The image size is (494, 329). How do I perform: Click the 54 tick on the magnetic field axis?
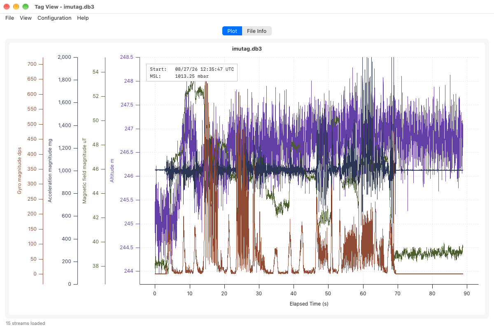pyautogui.click(x=96, y=72)
